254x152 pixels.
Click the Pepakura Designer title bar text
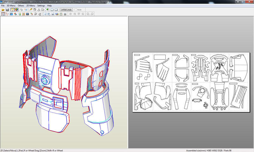57,2
